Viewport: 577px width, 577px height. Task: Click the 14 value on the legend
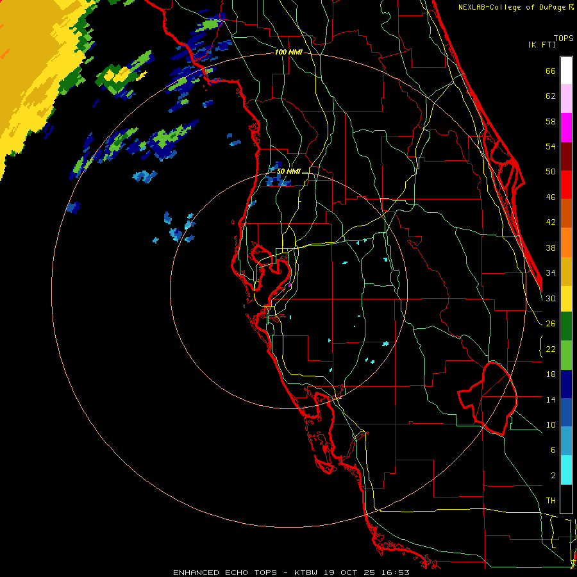coord(551,399)
